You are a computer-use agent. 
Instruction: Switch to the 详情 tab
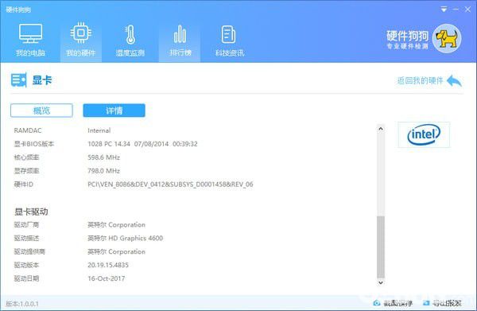coord(114,110)
